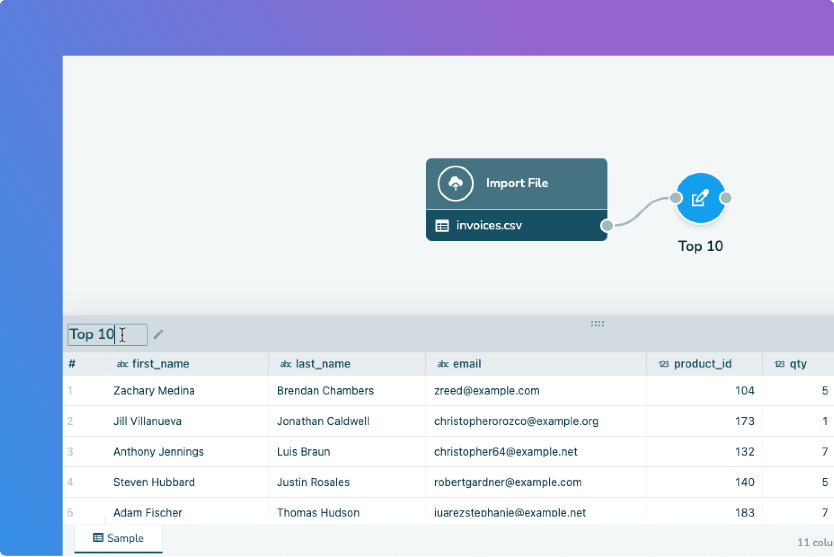
Task: Click the invoices.csv output connector dot
Action: 607,225
